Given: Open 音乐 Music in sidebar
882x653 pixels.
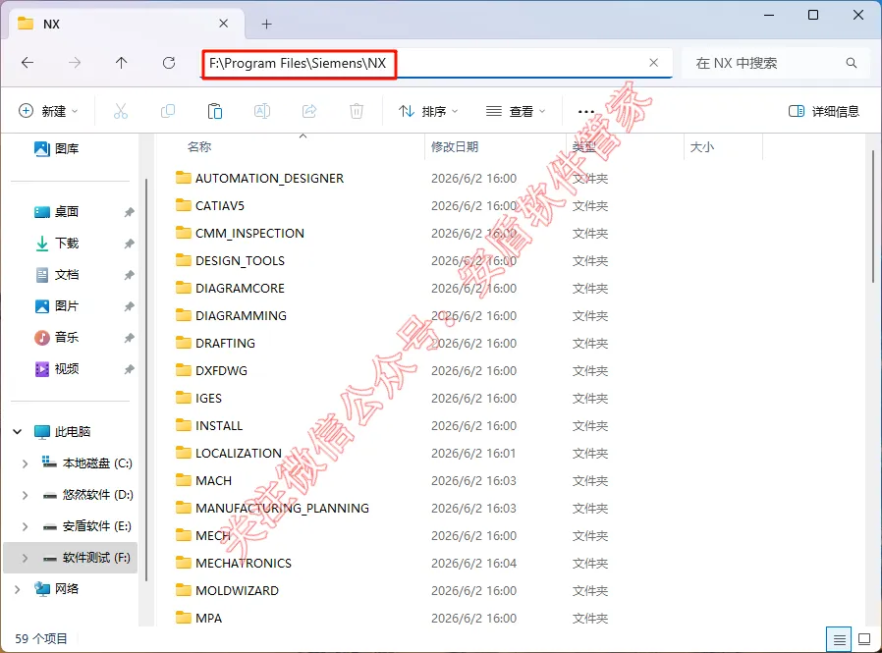Looking at the screenshot, I should point(56,338).
